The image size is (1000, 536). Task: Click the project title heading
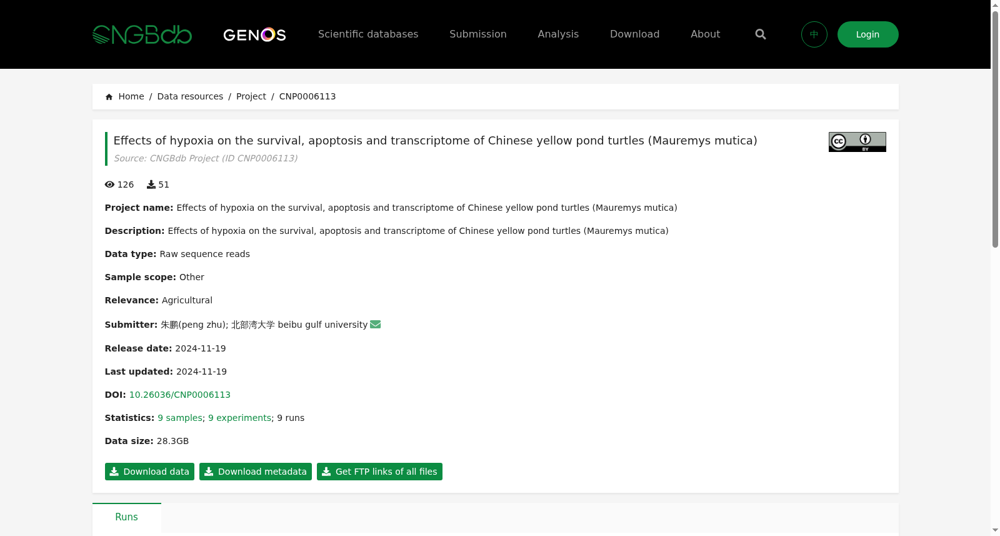coord(435,141)
